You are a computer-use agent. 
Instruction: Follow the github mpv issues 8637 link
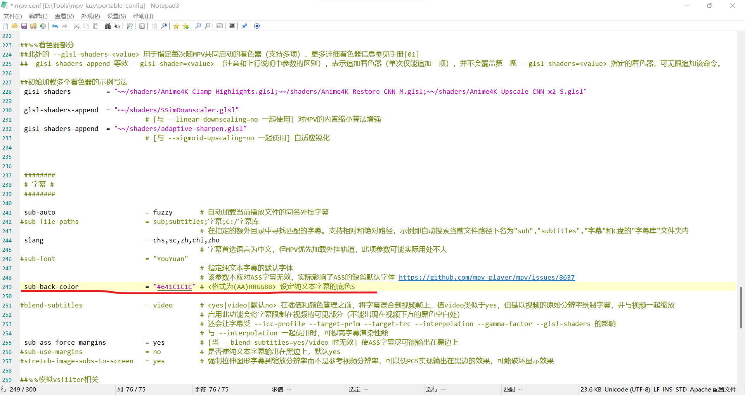click(487, 277)
